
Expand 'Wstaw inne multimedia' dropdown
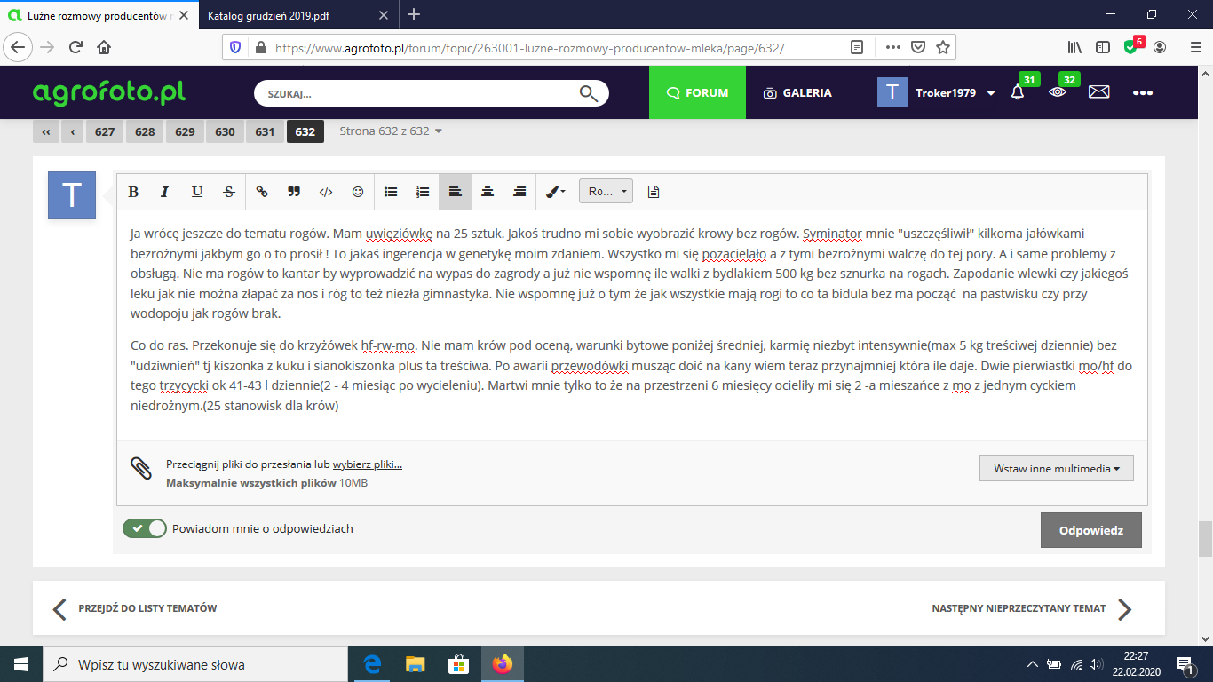[x=1056, y=468]
